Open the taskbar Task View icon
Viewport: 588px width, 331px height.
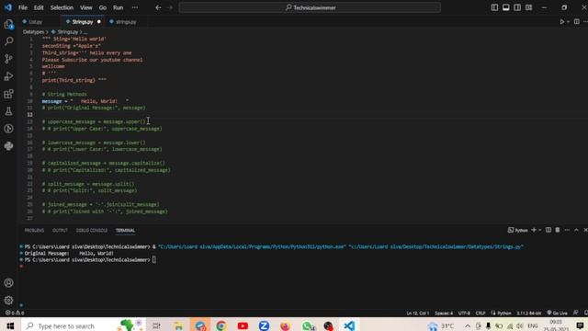pyautogui.click(x=156, y=325)
